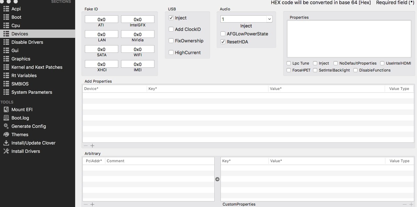
Task: Remove a row from Add Properties table
Action: pyautogui.click(x=86, y=146)
